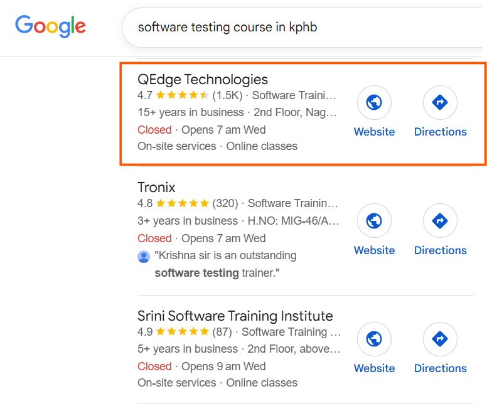This screenshot has width=487, height=406.
Task: Click QEdge Technologies directions arrow icon
Action: click(x=440, y=102)
